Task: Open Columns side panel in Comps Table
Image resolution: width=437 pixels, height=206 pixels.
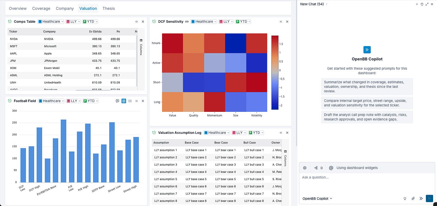Action: [x=141, y=47]
